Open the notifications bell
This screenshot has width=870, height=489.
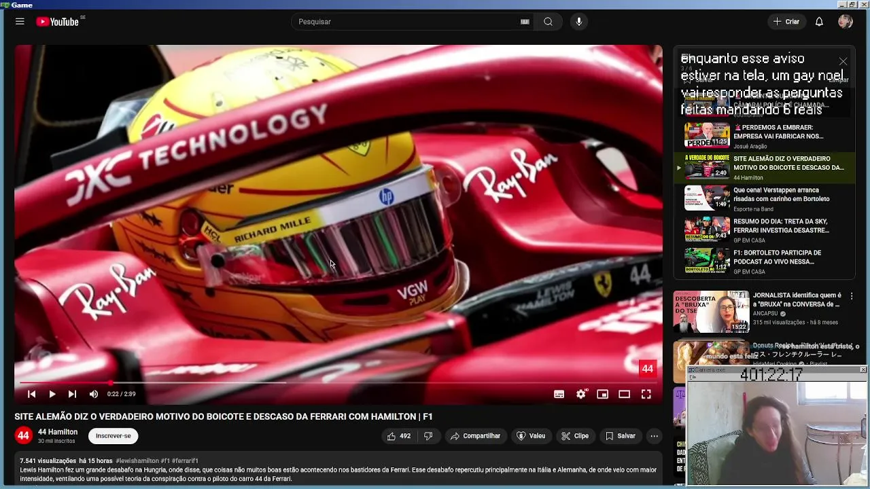819,22
